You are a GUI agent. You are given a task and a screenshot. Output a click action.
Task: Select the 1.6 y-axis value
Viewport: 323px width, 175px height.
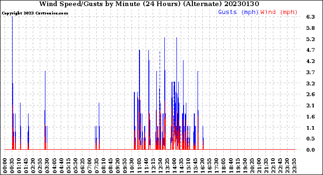click(x=310, y=117)
